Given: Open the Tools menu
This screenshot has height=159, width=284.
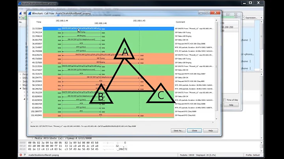Looking at the screenshot, I should [108, 9].
